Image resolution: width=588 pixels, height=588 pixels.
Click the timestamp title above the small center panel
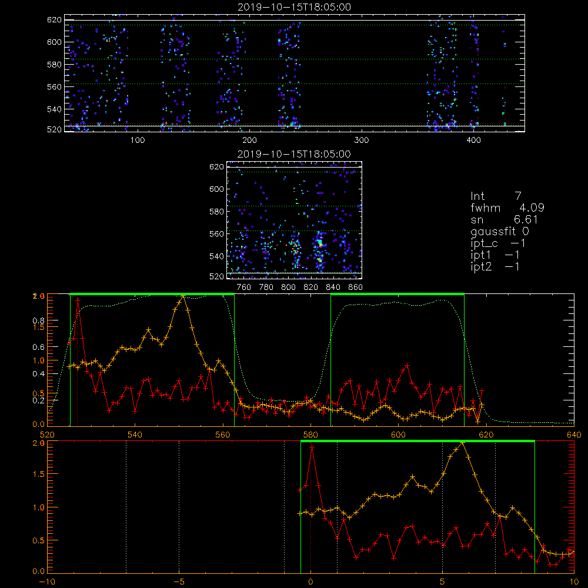tap(295, 154)
